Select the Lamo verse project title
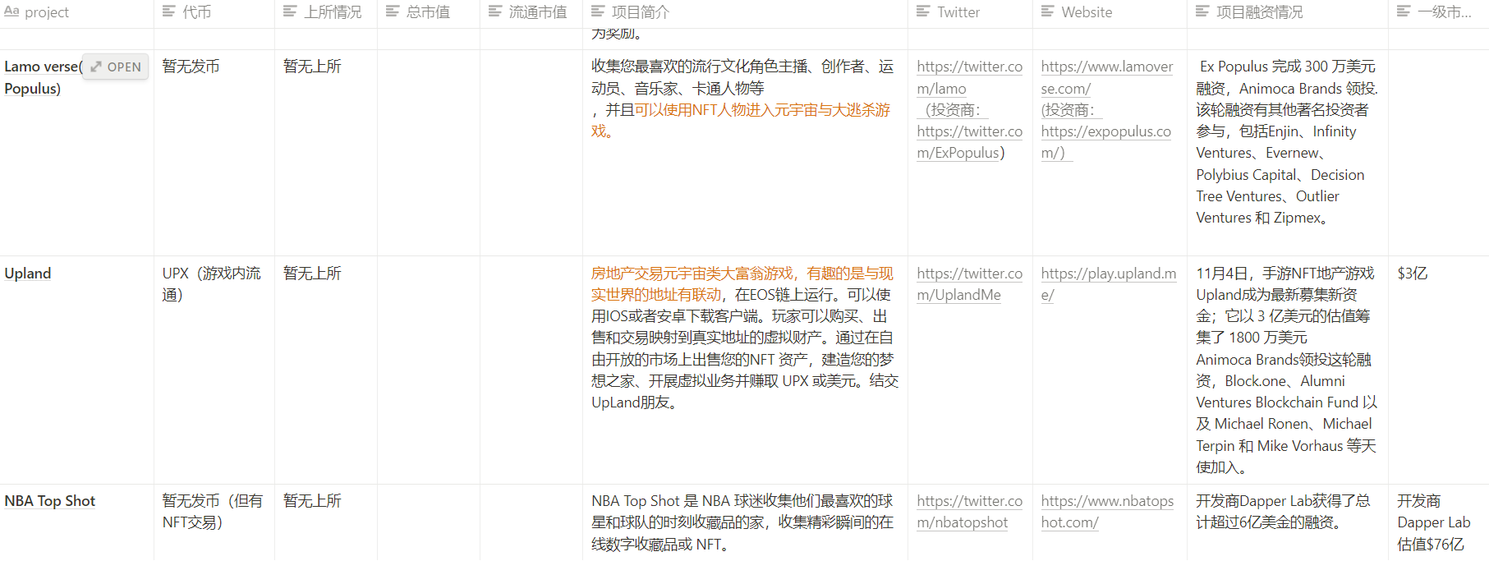This screenshot has width=1489, height=561. point(43,77)
